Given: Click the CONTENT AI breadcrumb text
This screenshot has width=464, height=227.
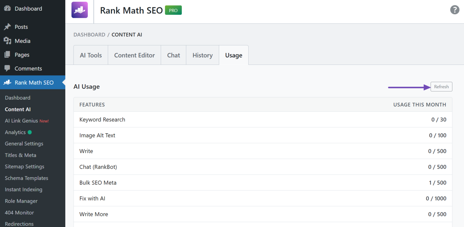Looking at the screenshot, I should click(127, 35).
